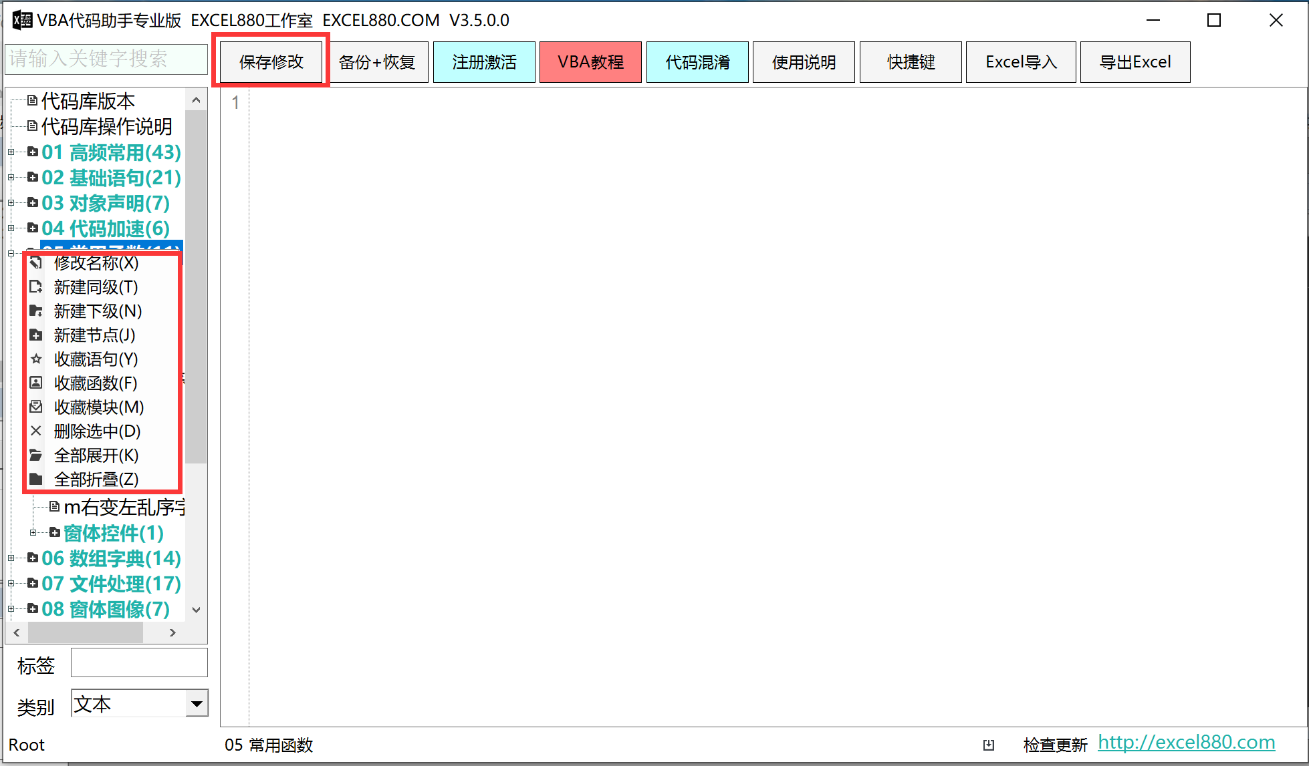This screenshot has height=766, width=1309.
Task: Choose 全部折叠(Z) from context menu
Action: coord(102,480)
